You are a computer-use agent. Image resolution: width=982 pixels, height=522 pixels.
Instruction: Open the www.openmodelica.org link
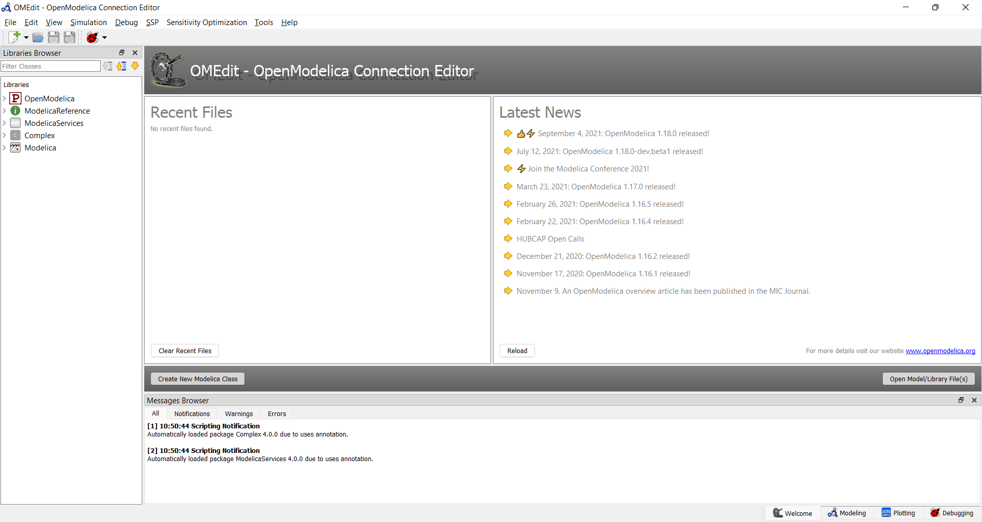[x=940, y=351]
